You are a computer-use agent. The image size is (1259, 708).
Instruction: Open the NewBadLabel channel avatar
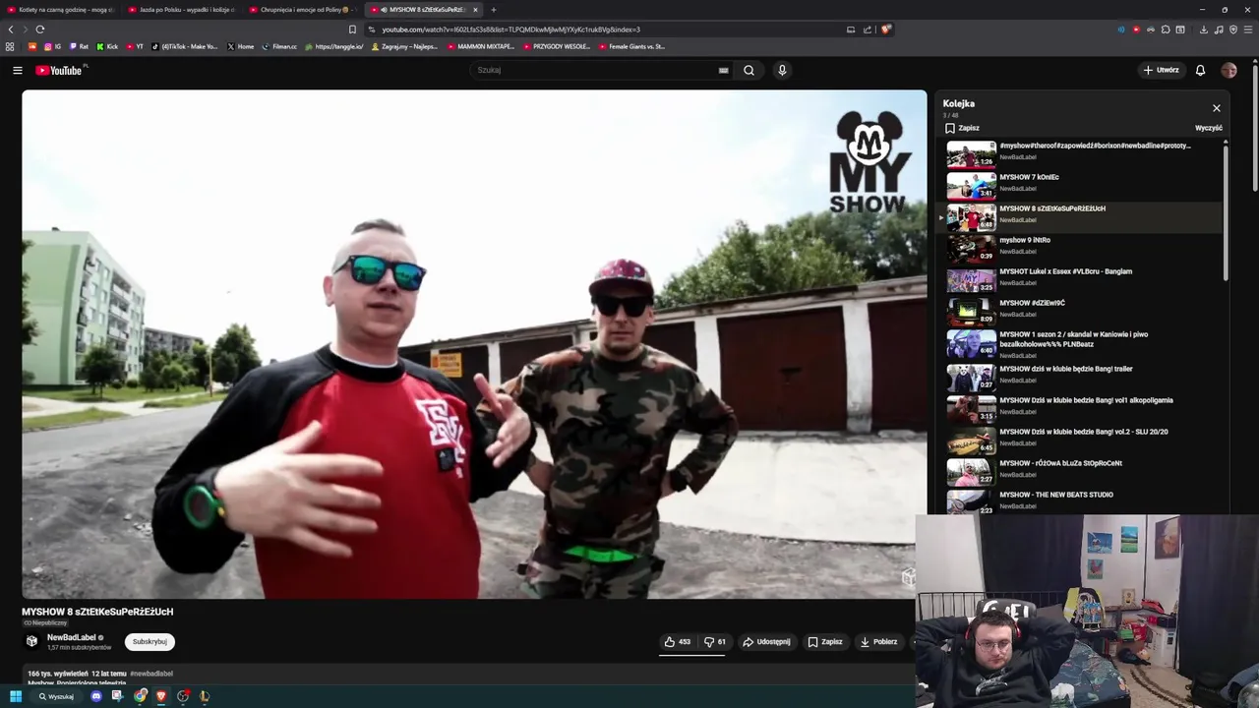tap(31, 641)
